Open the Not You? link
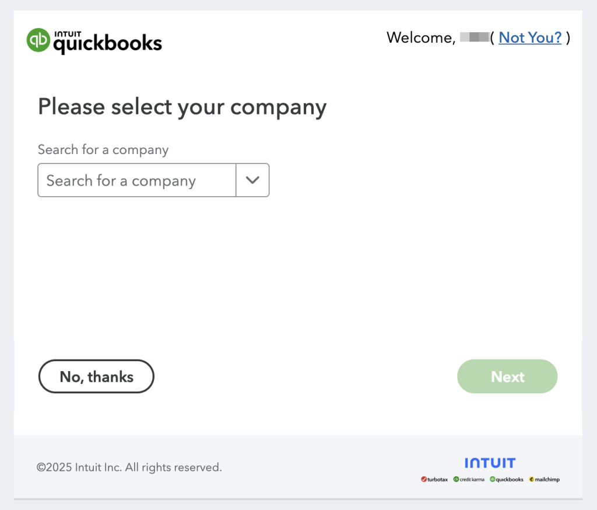The image size is (597, 510). pyautogui.click(x=530, y=37)
